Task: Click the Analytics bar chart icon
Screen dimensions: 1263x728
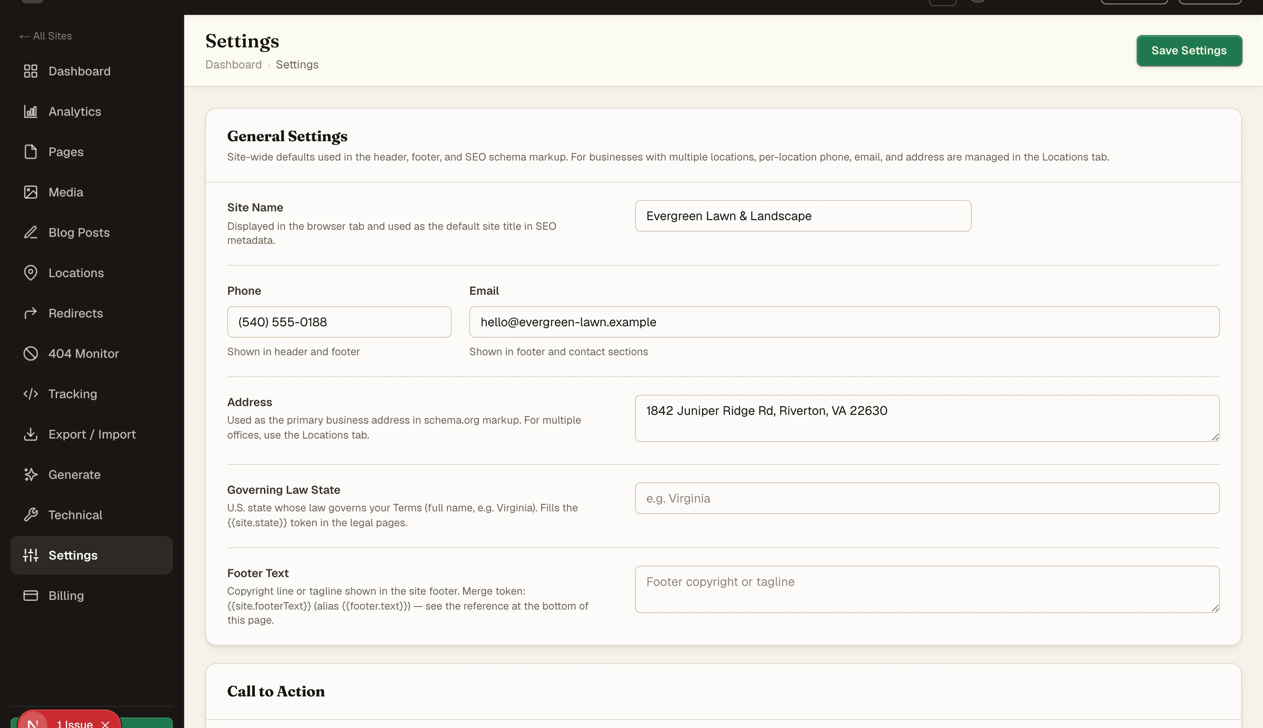Action: [x=31, y=111]
